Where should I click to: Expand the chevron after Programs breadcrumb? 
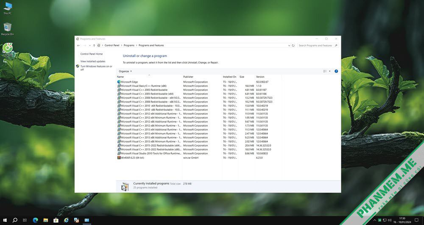point(137,45)
